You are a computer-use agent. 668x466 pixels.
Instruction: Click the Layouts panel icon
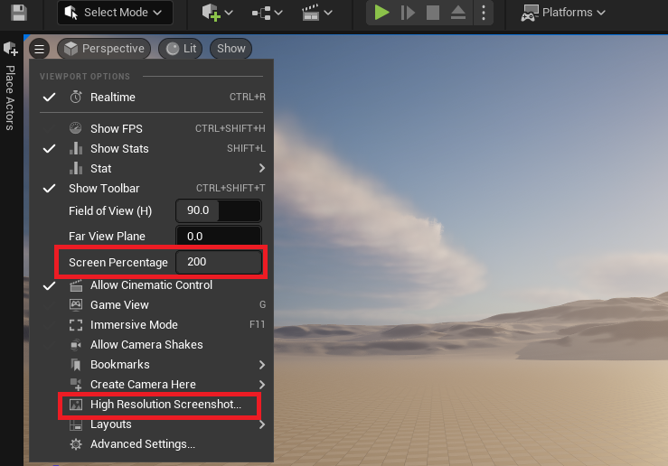pyautogui.click(x=76, y=424)
